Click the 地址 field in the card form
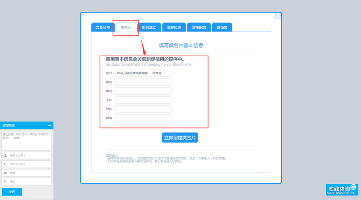The height and width of the screenshot is (200, 361). point(143,109)
